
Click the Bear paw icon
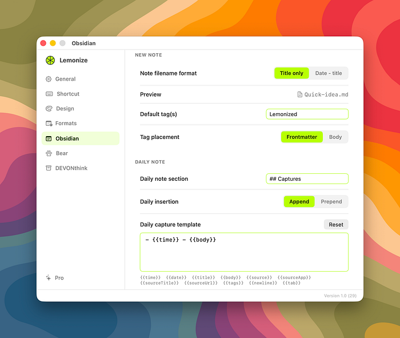[49, 153]
